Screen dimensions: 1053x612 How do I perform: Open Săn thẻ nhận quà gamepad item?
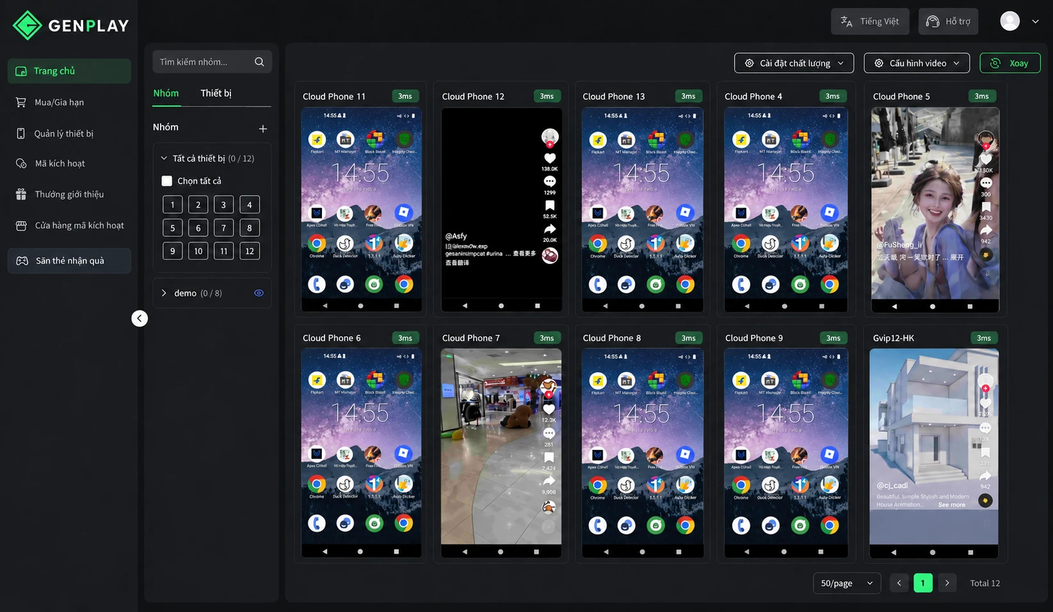click(69, 261)
